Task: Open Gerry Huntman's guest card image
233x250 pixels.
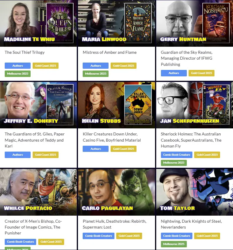Action: click(x=194, y=23)
